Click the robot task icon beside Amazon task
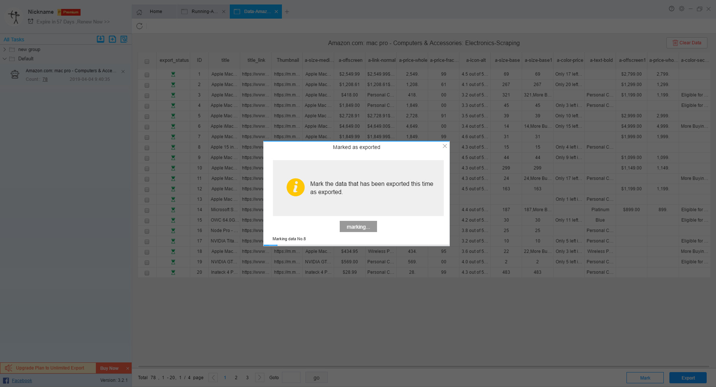This screenshot has width=716, height=387. pyautogui.click(x=15, y=74)
